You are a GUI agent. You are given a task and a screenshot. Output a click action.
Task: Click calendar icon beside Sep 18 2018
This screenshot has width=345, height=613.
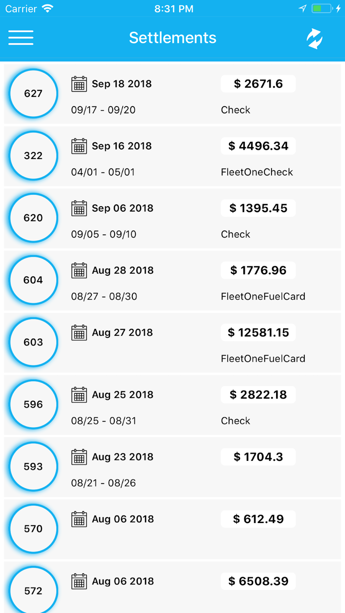coord(79,84)
